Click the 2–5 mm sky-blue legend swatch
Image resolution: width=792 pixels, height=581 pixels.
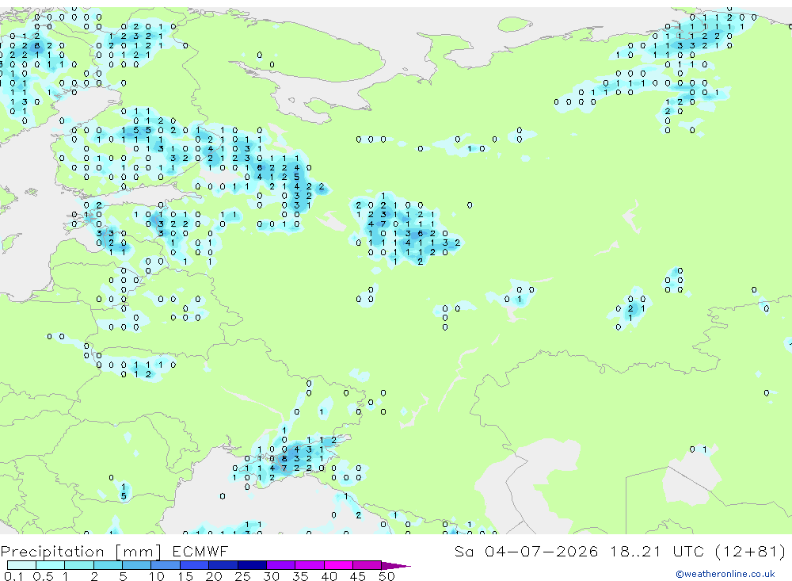[108, 565]
